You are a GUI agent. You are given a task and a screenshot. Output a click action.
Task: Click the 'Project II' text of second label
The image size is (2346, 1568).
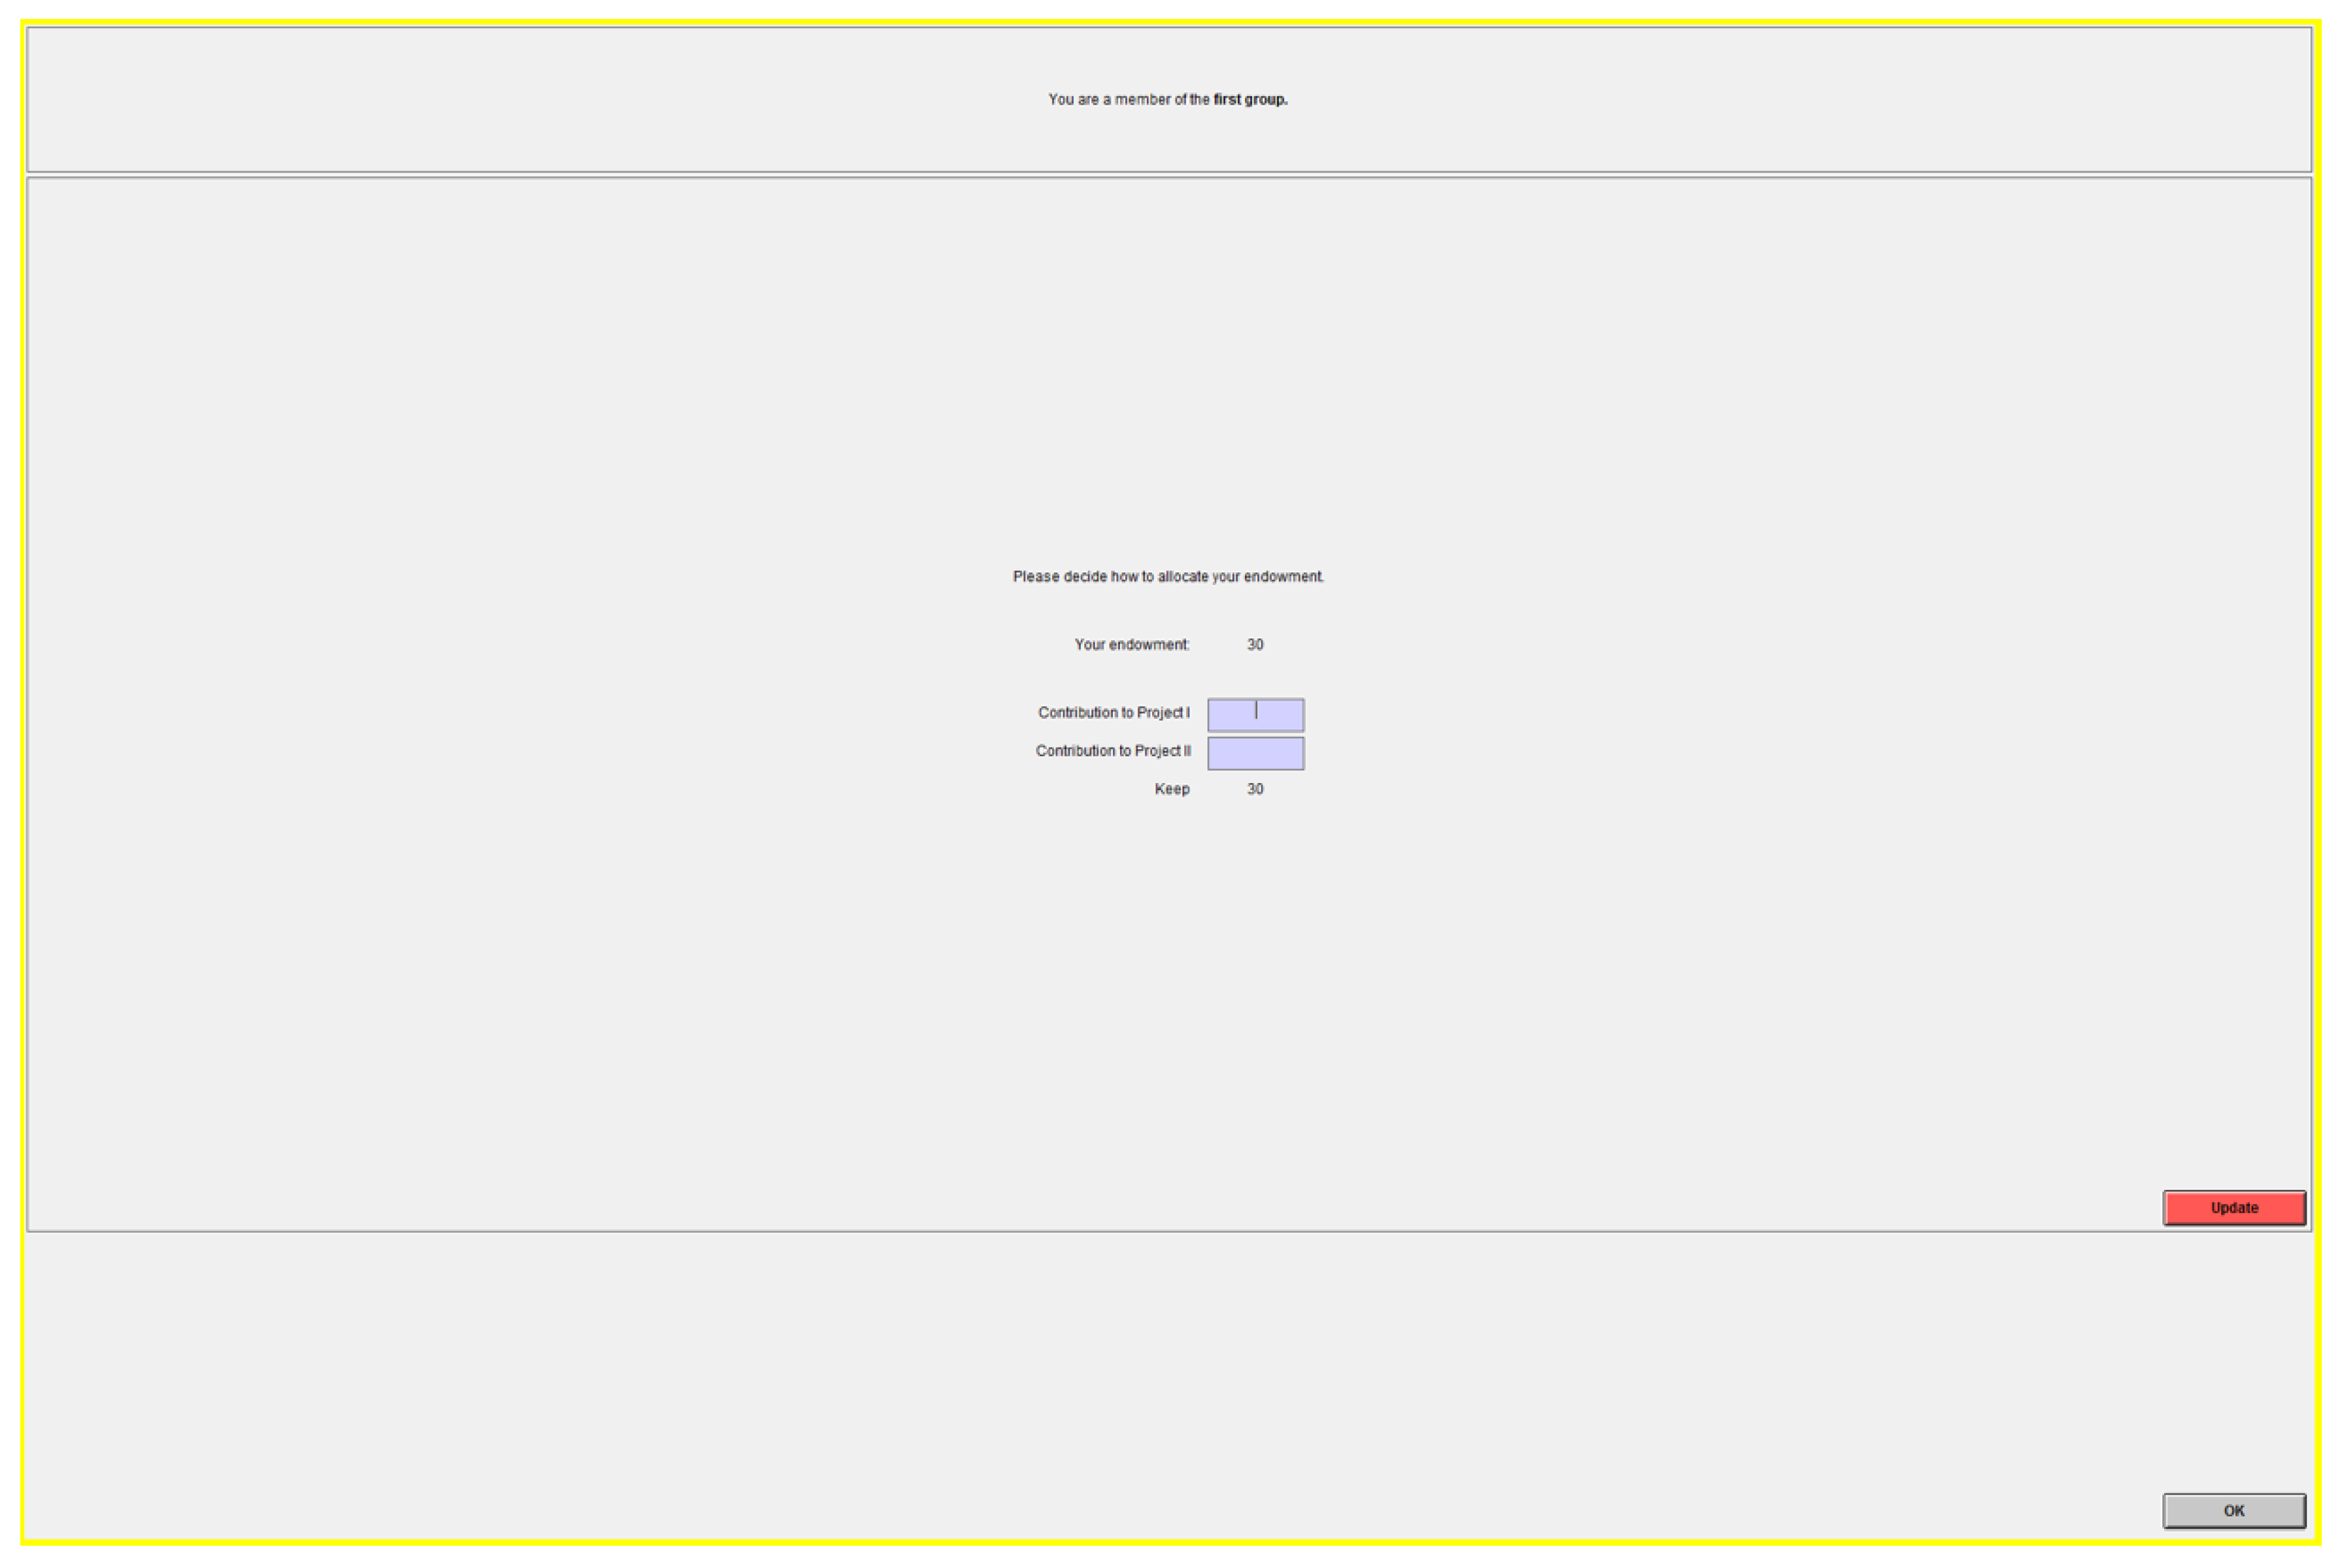click(x=1162, y=750)
